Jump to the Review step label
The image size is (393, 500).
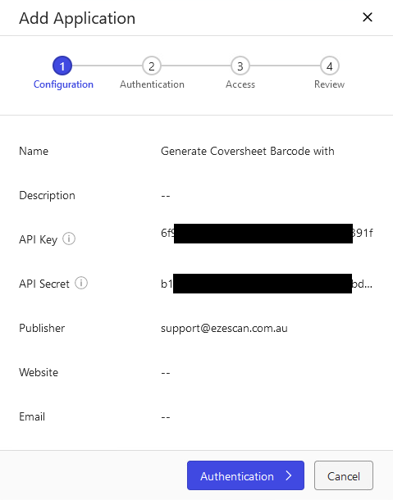tap(330, 84)
